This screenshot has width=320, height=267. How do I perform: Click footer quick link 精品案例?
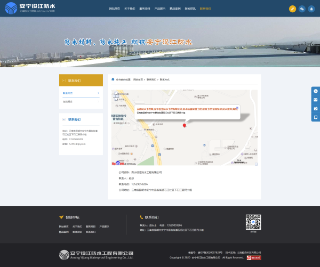64,232
